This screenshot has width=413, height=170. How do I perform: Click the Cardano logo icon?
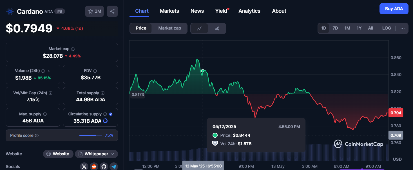(x=10, y=12)
